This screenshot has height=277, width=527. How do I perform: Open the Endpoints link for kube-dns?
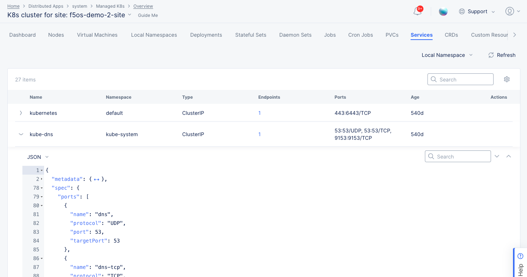pyautogui.click(x=260, y=134)
